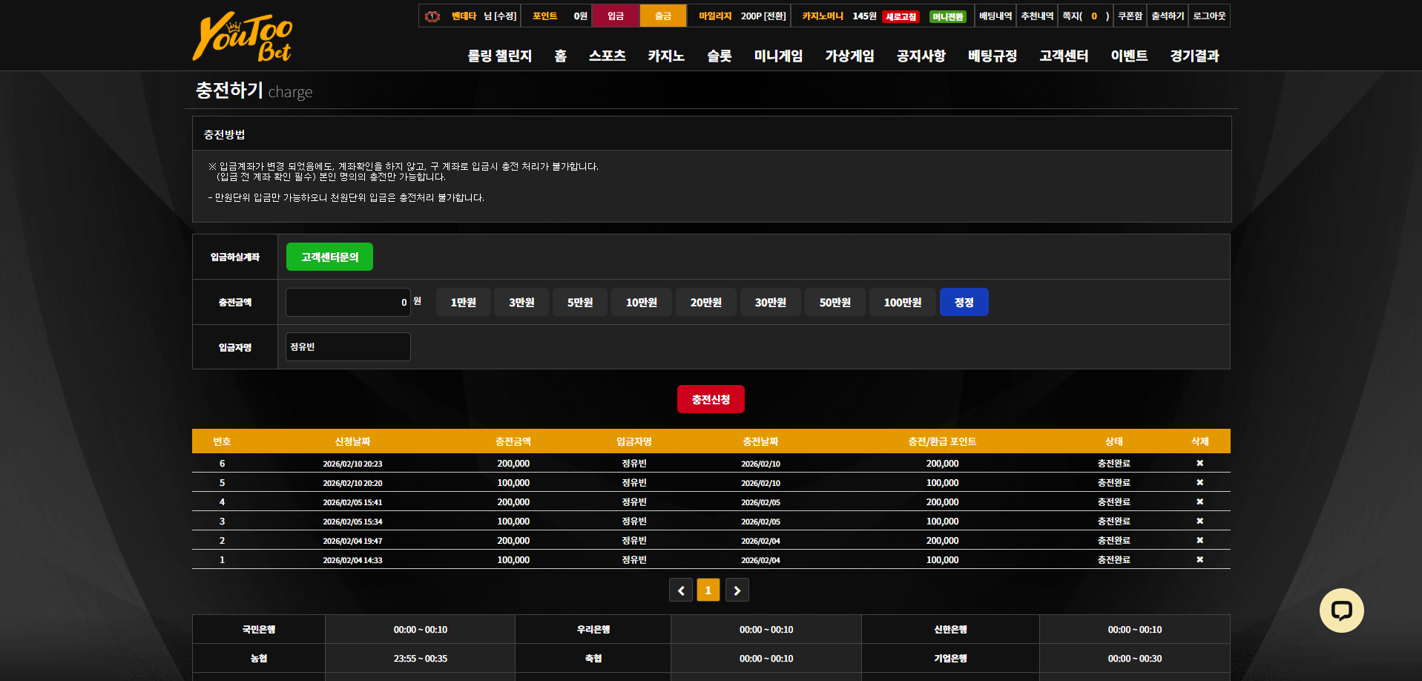Click the 충전금액 input field
1422x681 pixels.
348,302
